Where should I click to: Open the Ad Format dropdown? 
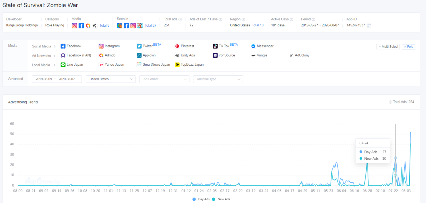(x=164, y=79)
